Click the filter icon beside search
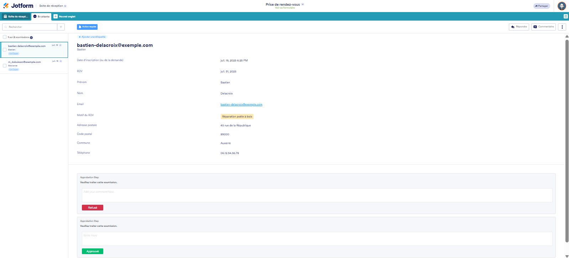569x258 pixels. coord(61,27)
